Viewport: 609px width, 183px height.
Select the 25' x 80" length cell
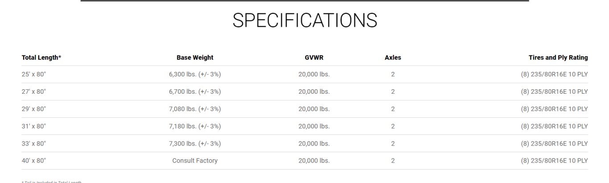pyautogui.click(x=34, y=75)
